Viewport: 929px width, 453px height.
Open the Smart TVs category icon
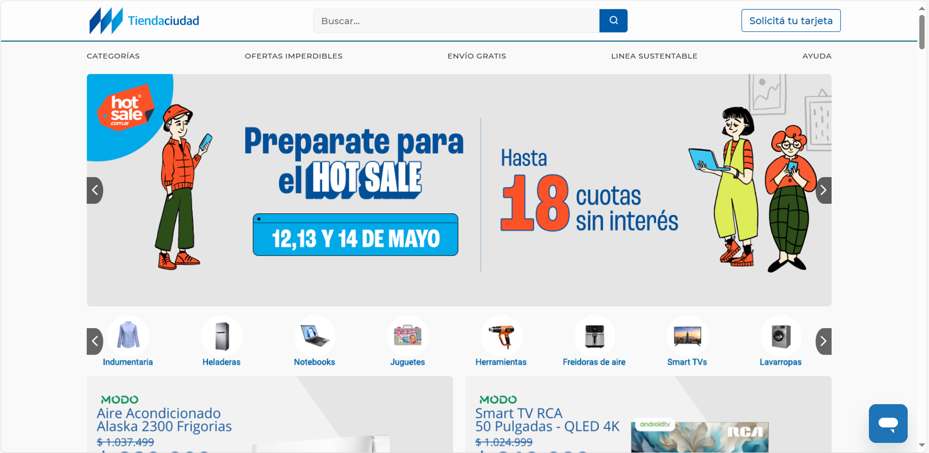pos(687,336)
